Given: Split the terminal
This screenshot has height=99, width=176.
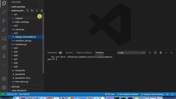Looking at the screenshot, I should pos(155,53).
